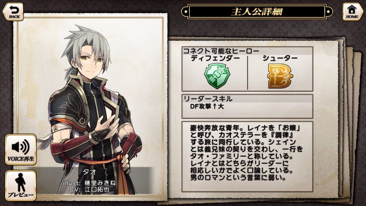Tap the シューター class label
Screen dimensions: 366x206
pyautogui.click(x=280, y=58)
